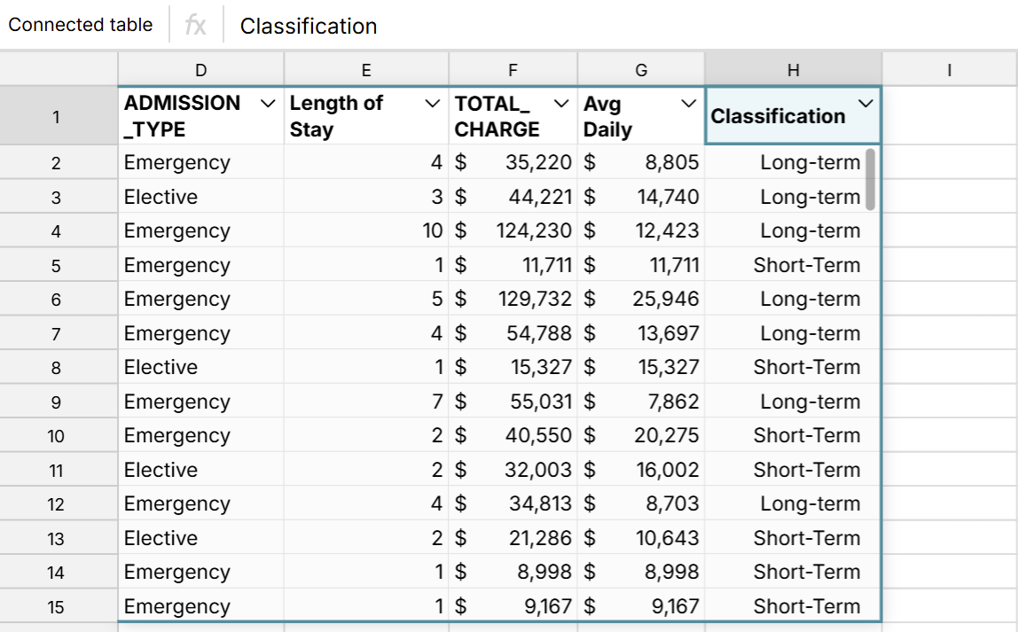Open the ADMISSION_TYPE header dropdown
1018x632 pixels.
point(269,103)
